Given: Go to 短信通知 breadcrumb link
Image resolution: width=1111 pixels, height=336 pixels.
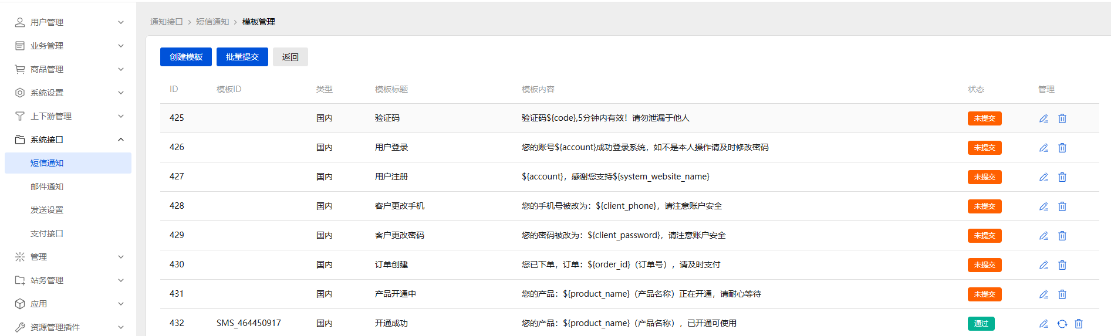Looking at the screenshot, I should pyautogui.click(x=212, y=22).
